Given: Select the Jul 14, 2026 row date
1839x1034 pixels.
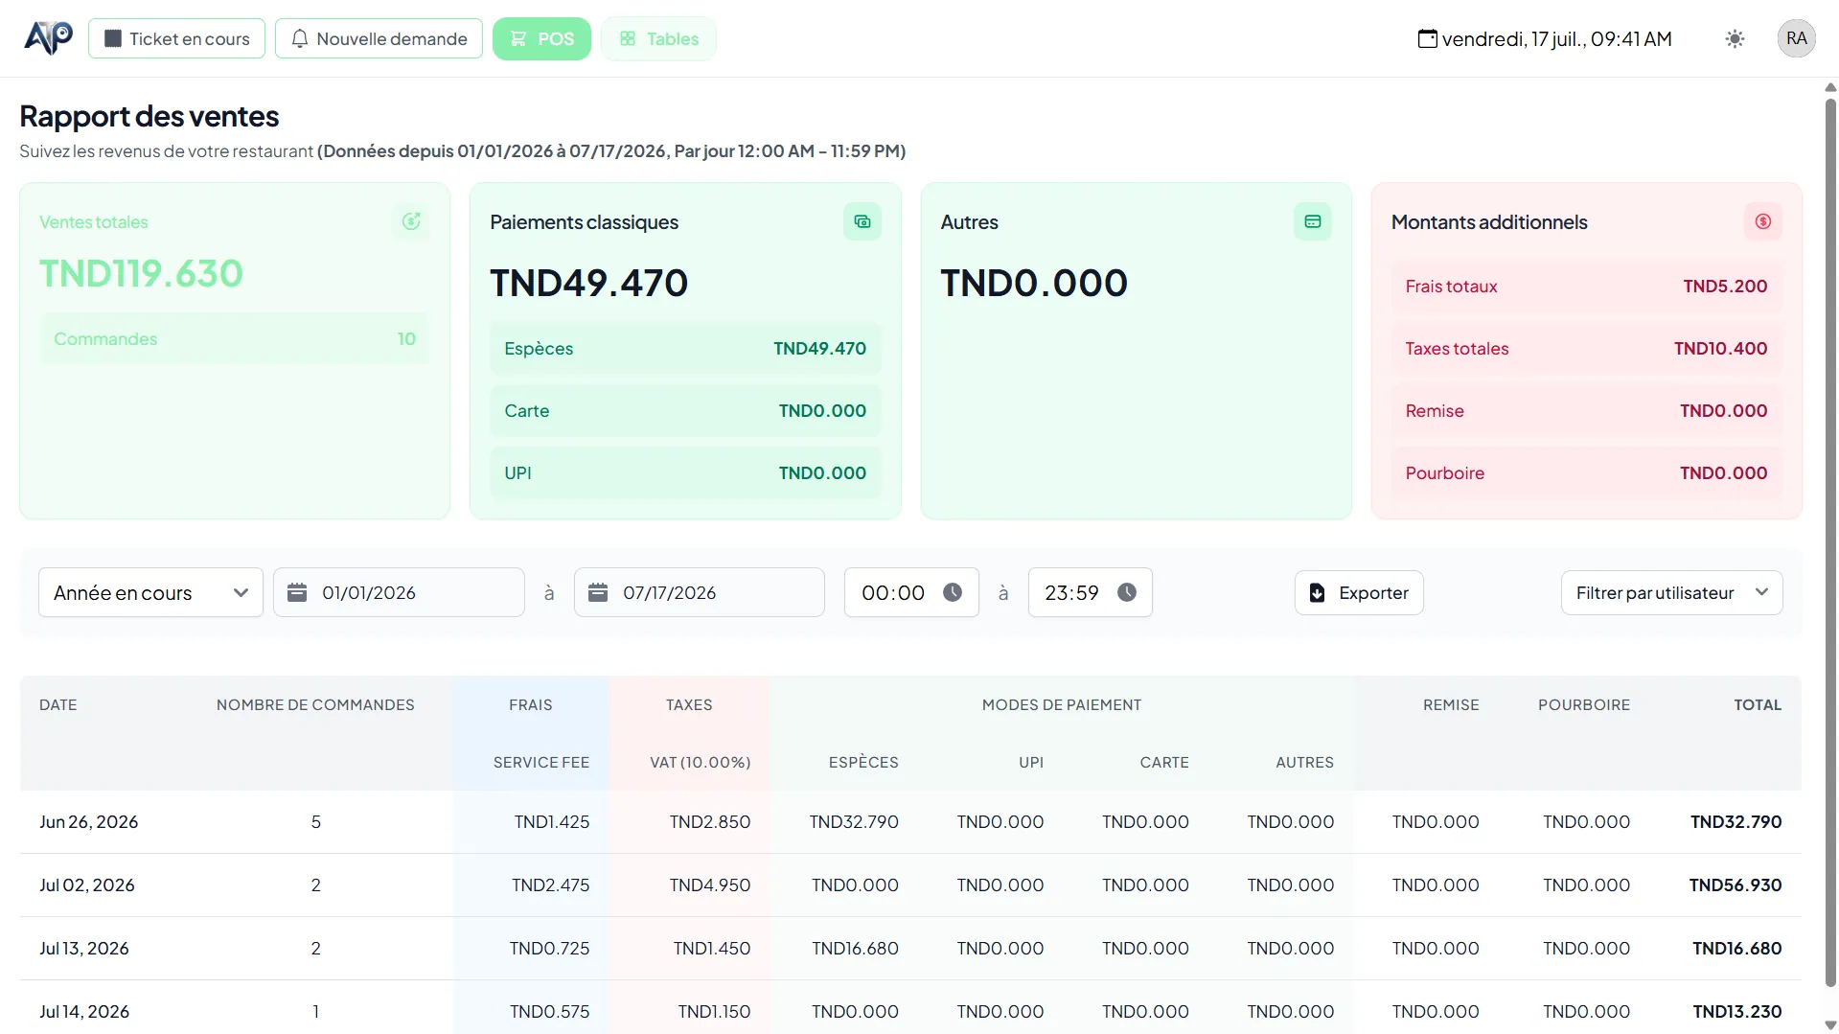Looking at the screenshot, I should pyautogui.click(x=84, y=1011).
